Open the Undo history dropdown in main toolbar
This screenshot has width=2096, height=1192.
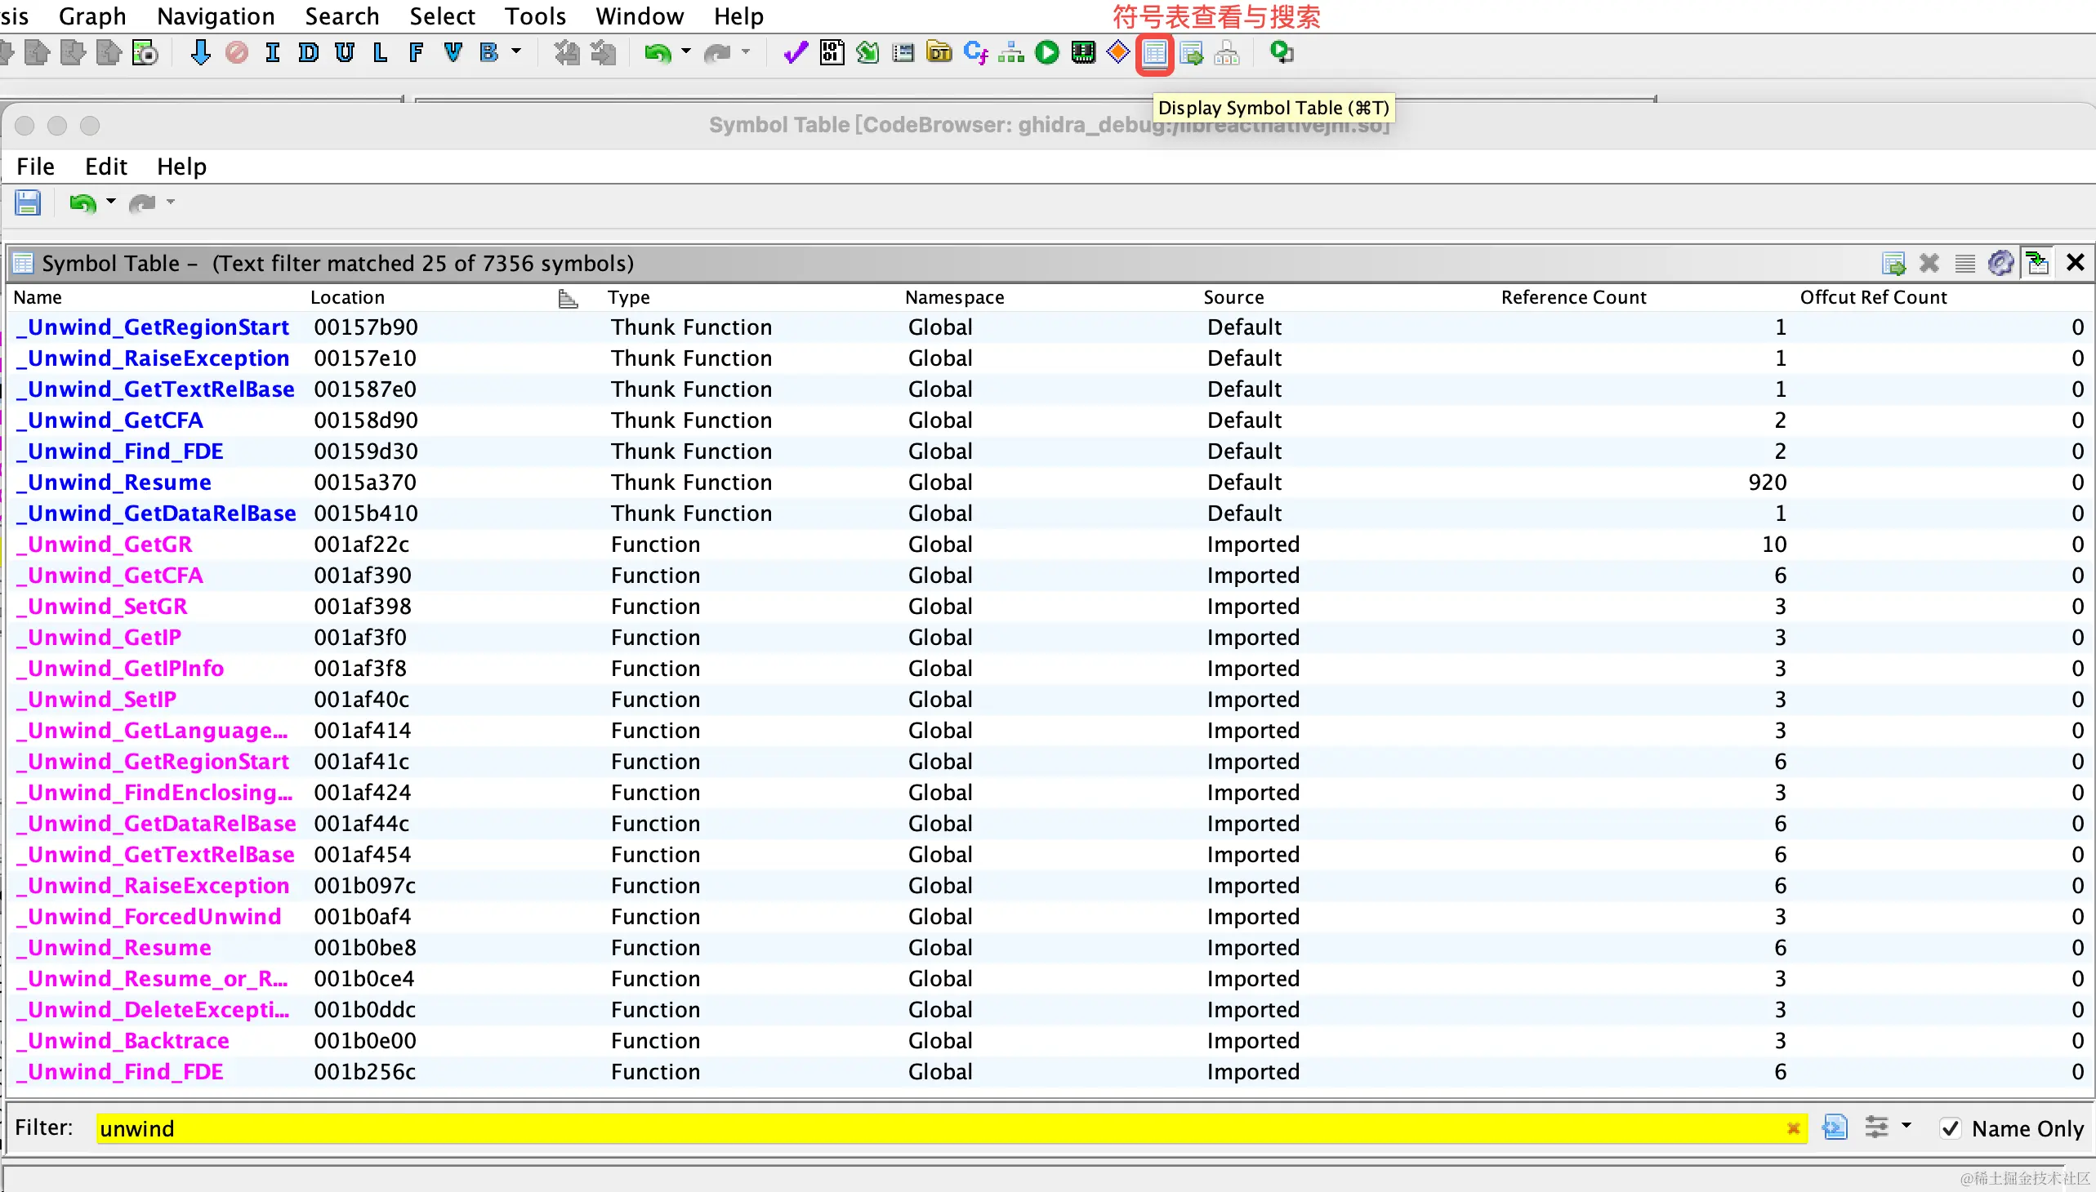point(686,51)
